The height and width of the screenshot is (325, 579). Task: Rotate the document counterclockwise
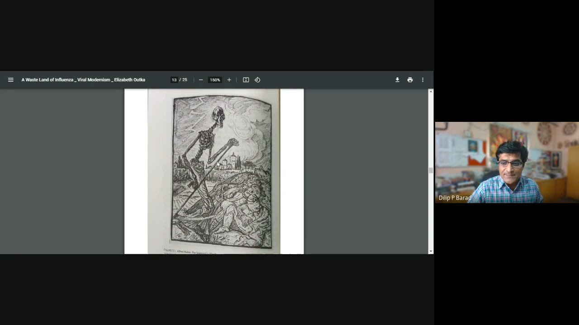[257, 80]
